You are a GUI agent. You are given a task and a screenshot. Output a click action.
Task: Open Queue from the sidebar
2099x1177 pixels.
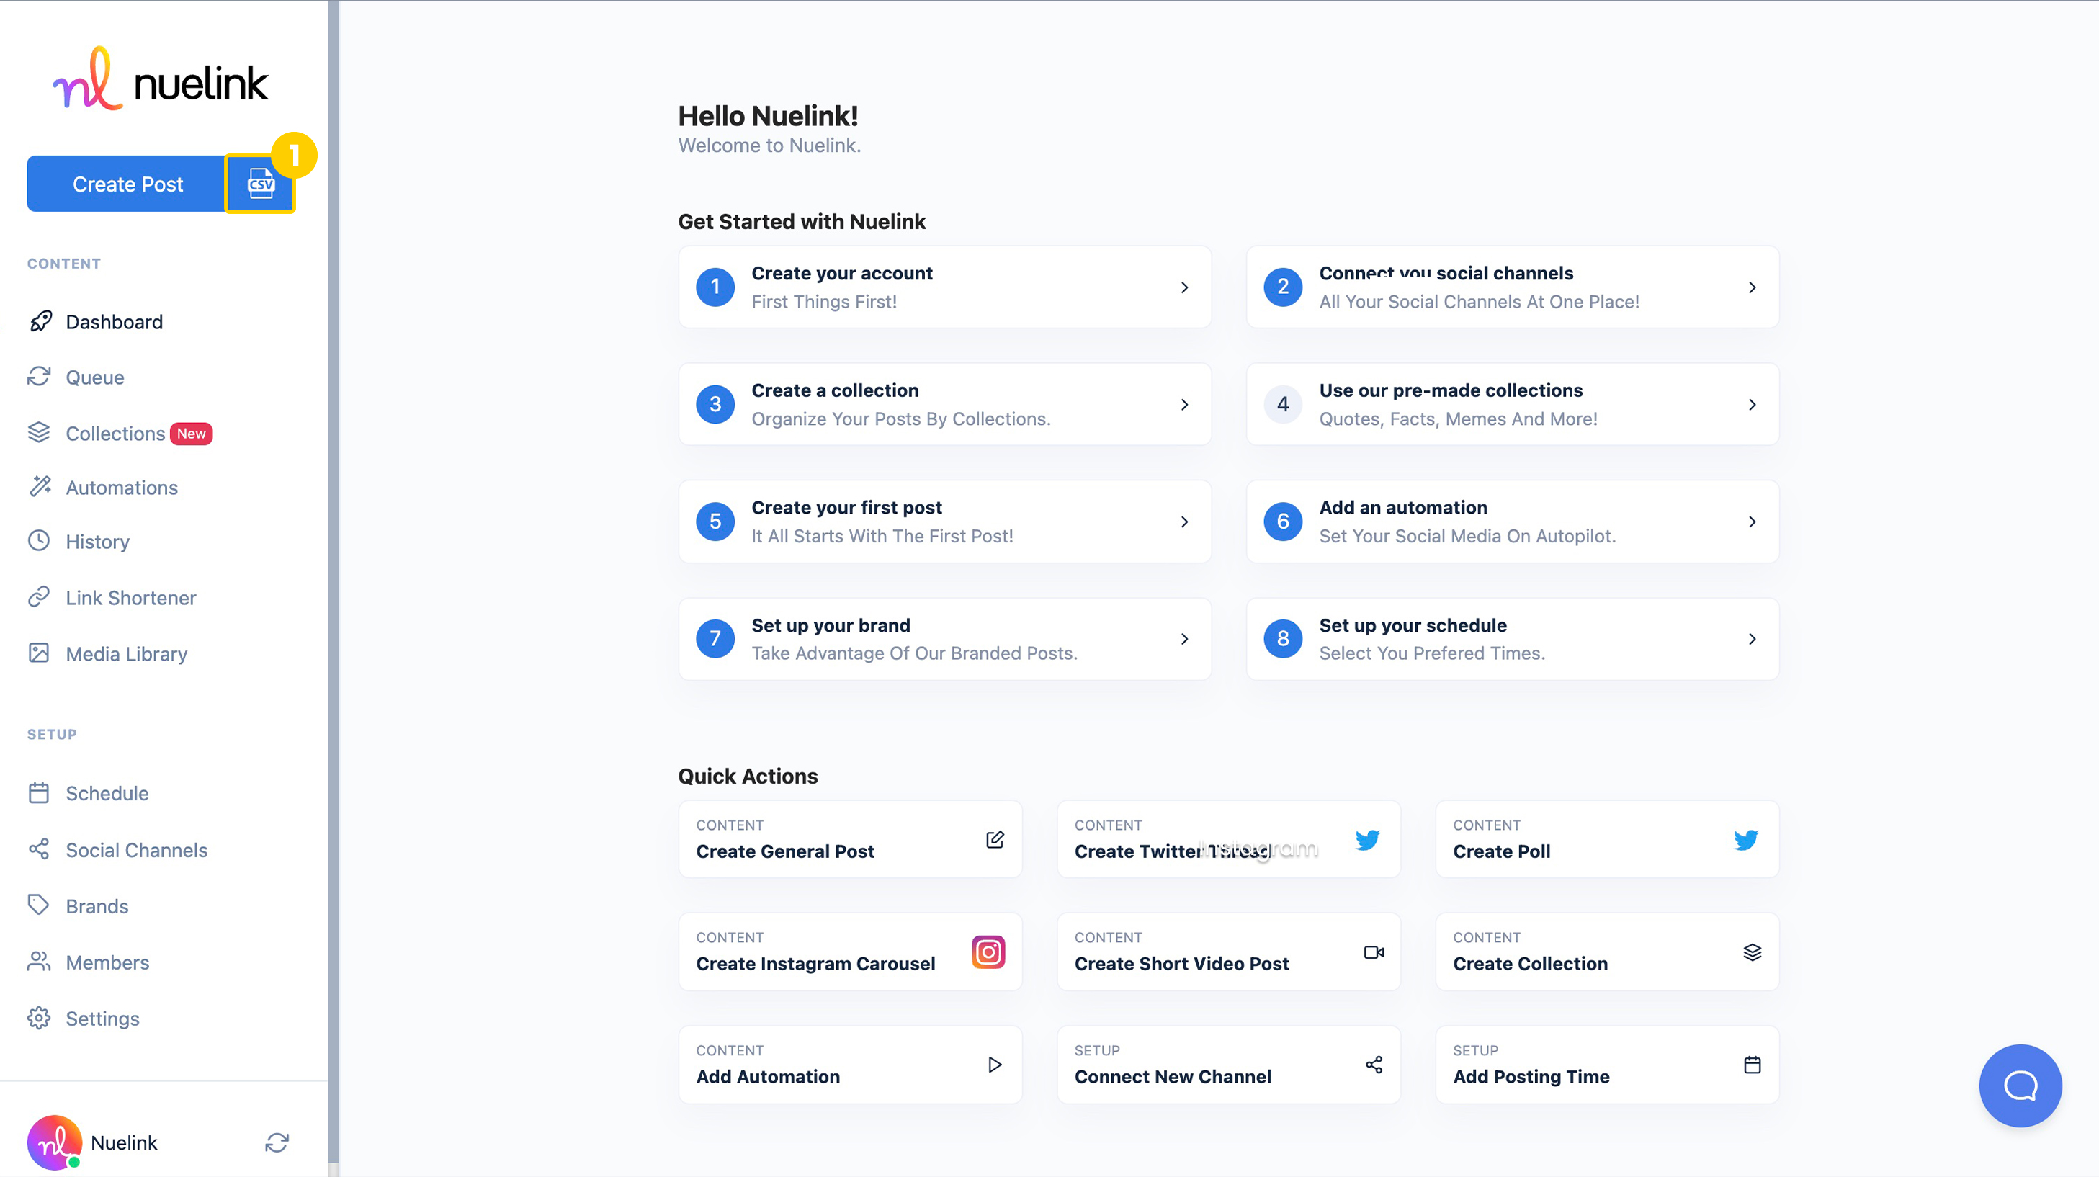click(94, 377)
